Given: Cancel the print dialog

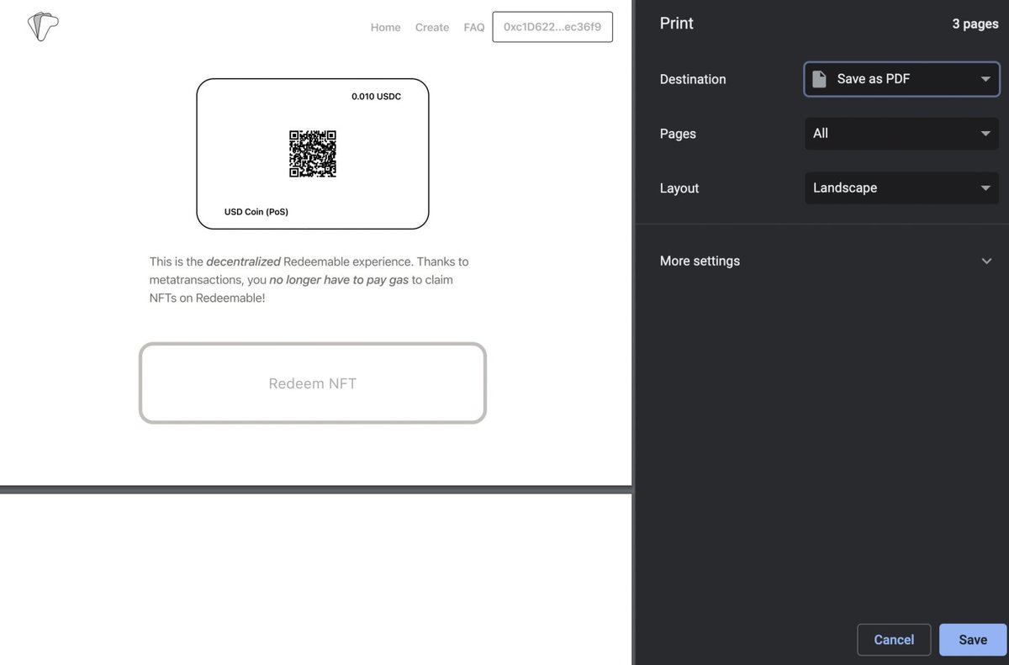Looking at the screenshot, I should (894, 640).
